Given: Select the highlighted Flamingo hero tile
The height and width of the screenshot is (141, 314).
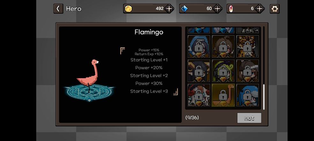Looking at the screenshot, I should coord(223,95).
